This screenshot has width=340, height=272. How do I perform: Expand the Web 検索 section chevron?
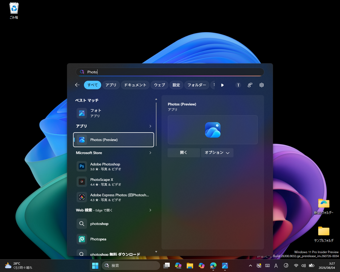[x=150, y=210]
